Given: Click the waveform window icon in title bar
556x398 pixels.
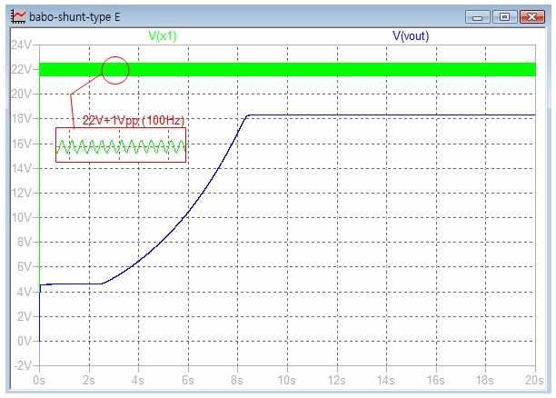Looking at the screenshot, I should coord(18,16).
